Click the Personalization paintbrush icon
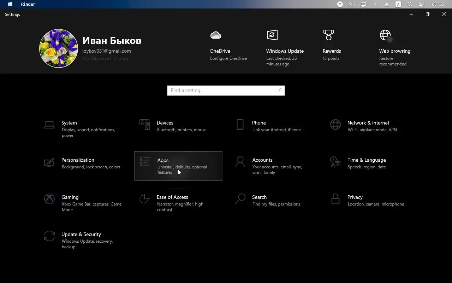 [49, 162]
